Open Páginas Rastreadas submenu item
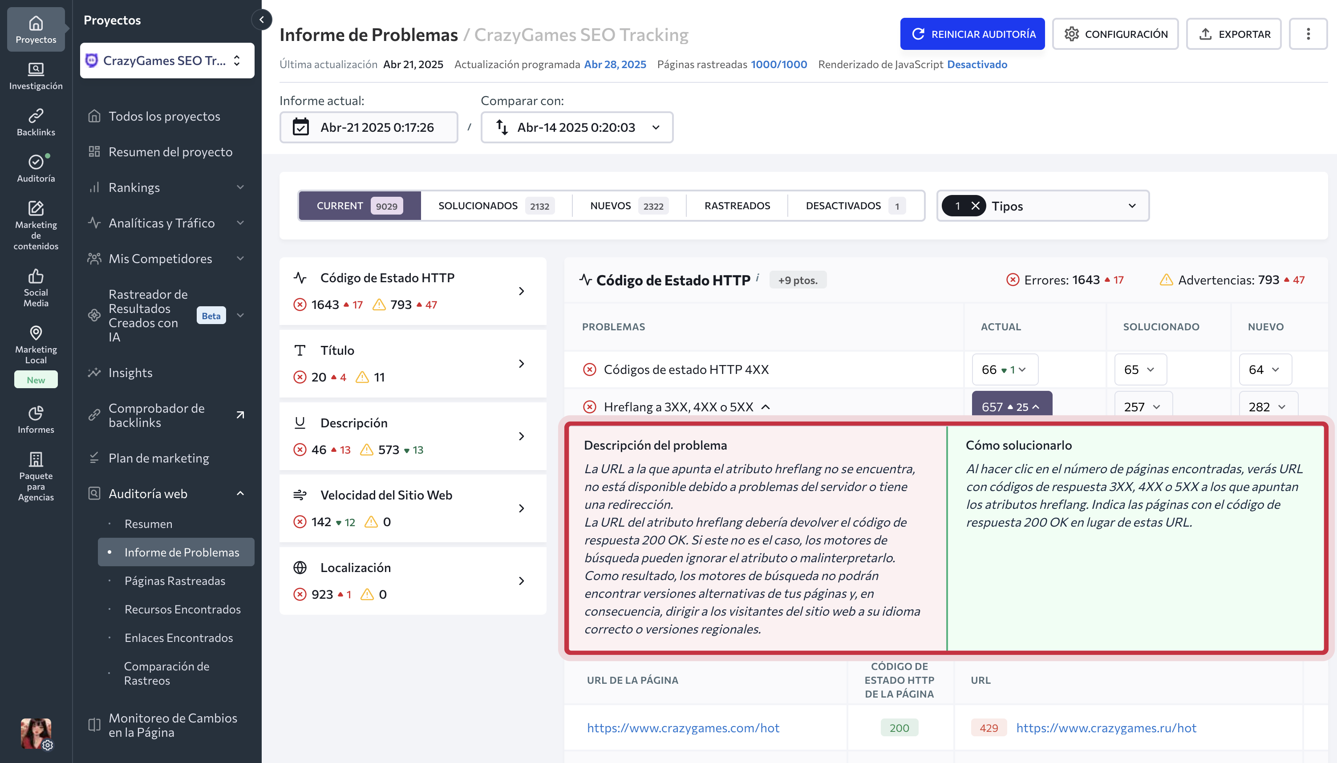 coord(175,580)
